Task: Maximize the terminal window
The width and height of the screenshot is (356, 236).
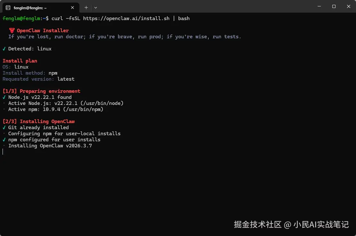Action: point(334,6)
